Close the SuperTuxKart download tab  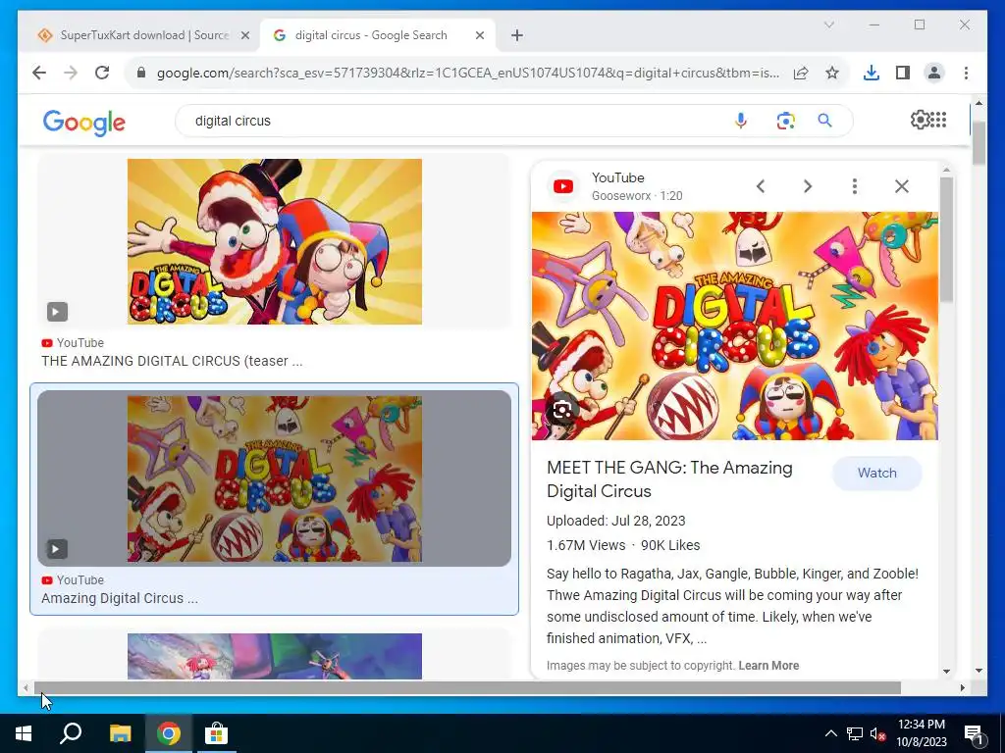pyautogui.click(x=244, y=36)
